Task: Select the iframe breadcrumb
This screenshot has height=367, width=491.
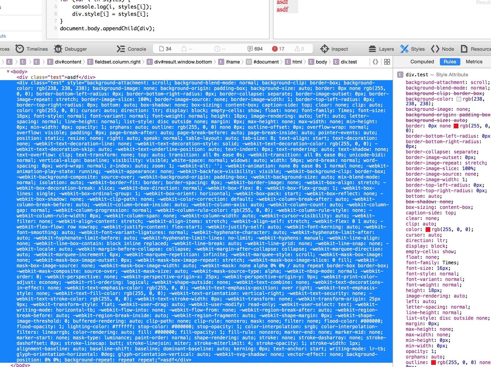Action: [229, 62]
